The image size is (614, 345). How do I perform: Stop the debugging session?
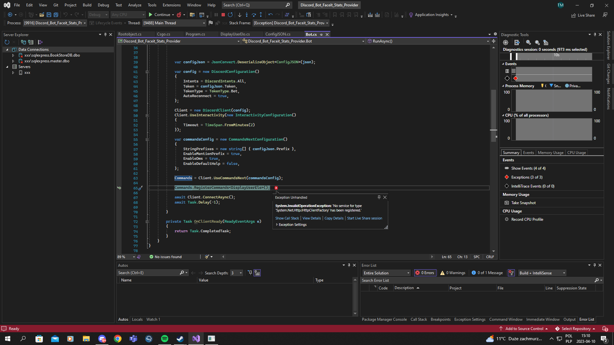click(223, 15)
